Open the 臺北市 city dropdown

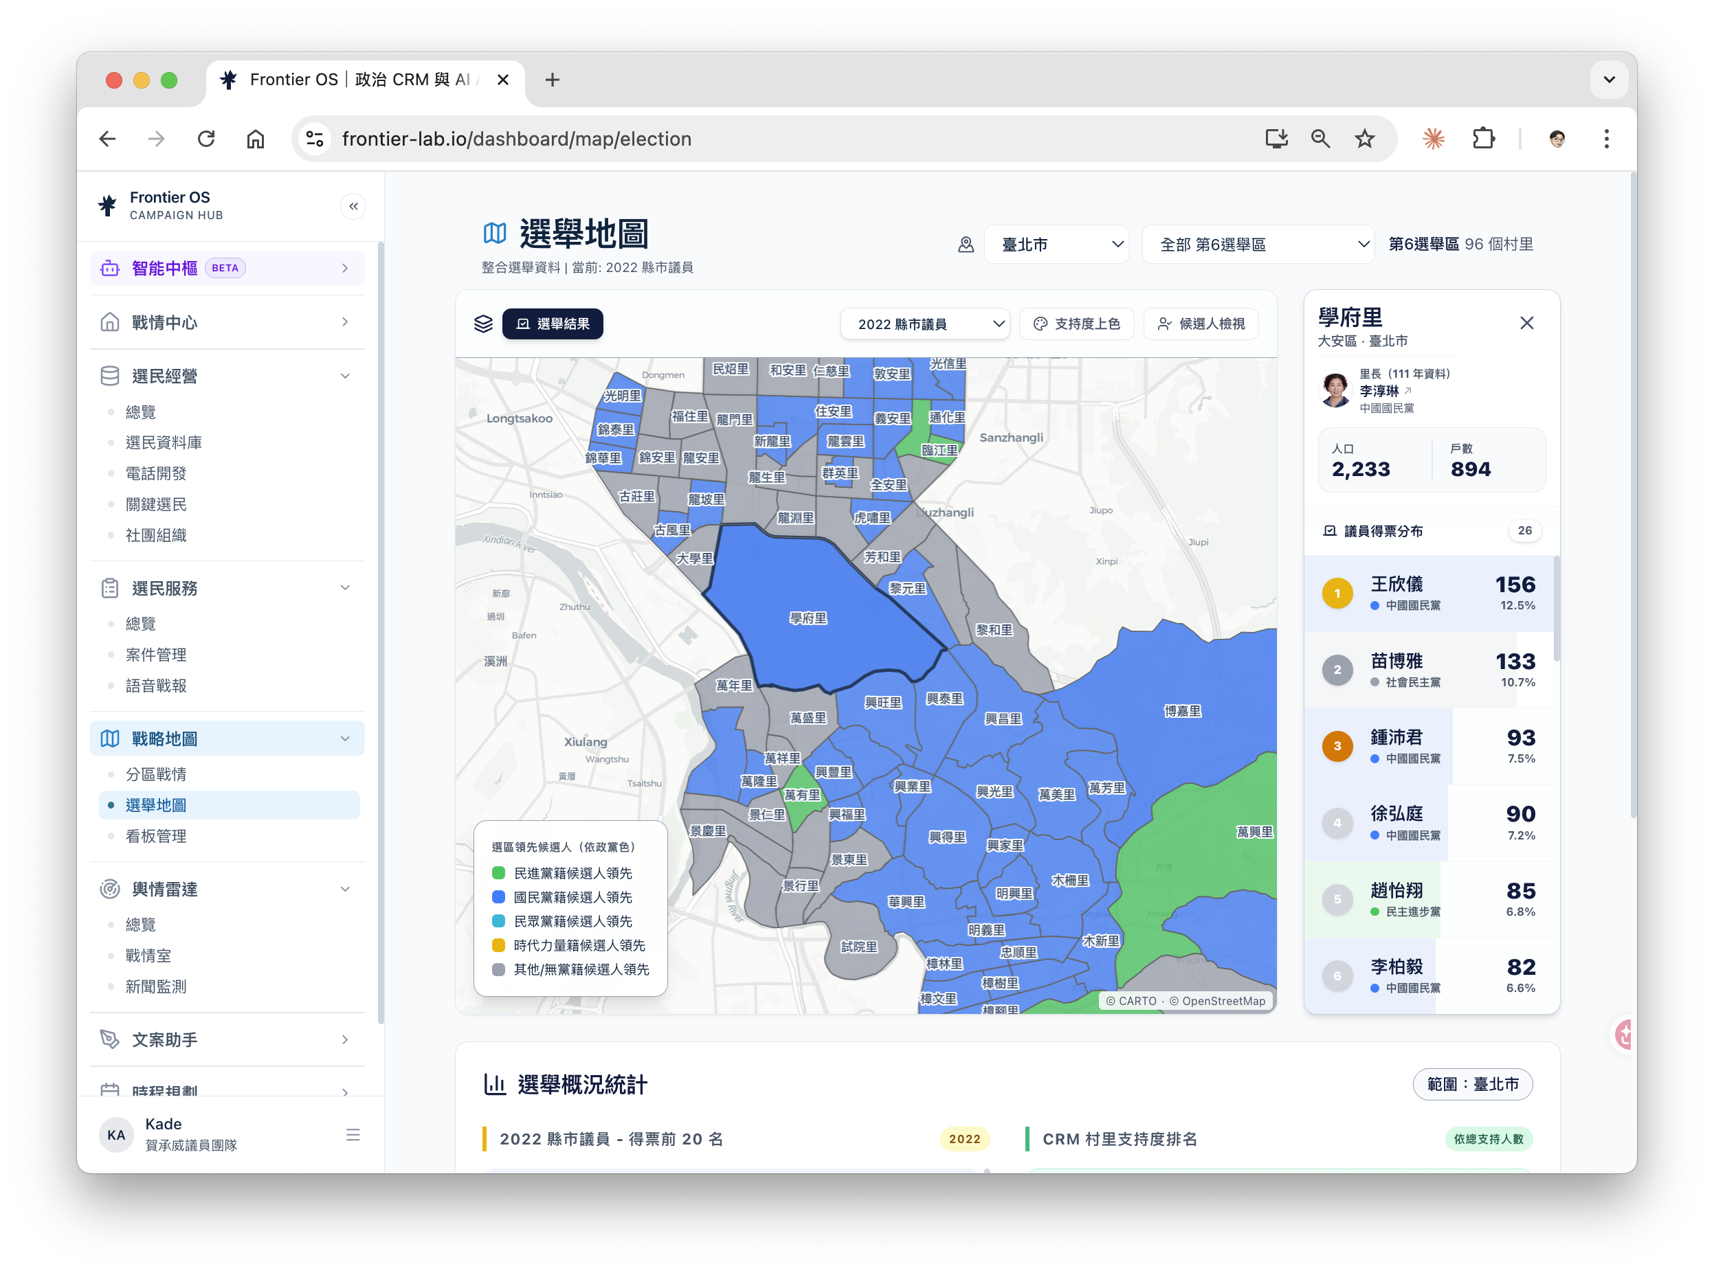(1056, 245)
